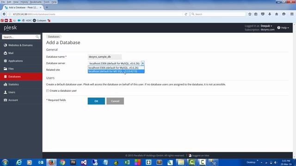This screenshot has height=166, width=296.
Task: Open the site info icon in address bar
Action: 10,14
